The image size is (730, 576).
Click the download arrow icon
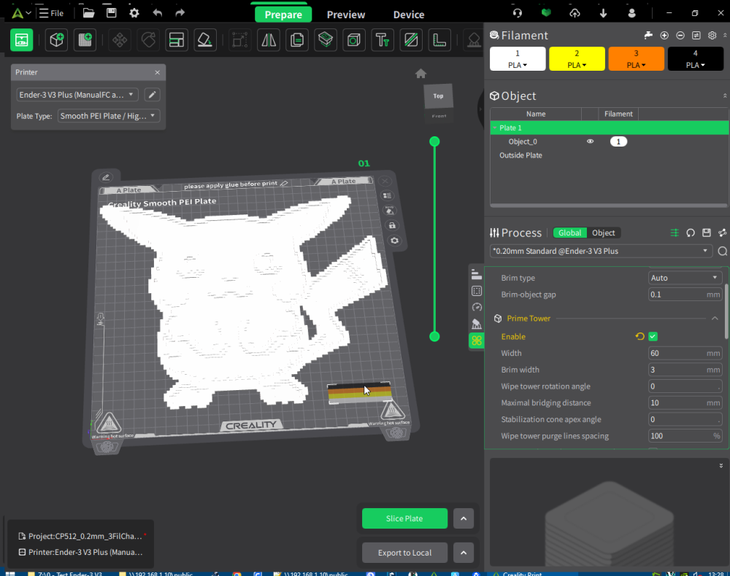pyautogui.click(x=604, y=13)
